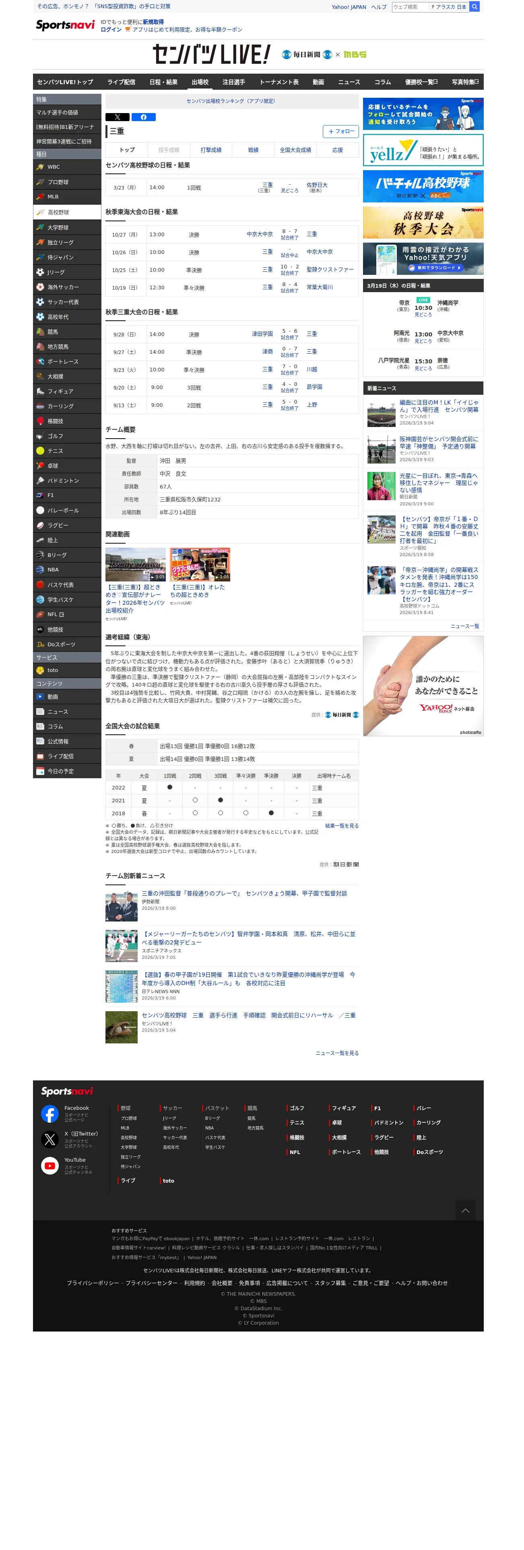
Task: Footer YouTube round icon
Action: pyautogui.click(x=50, y=1165)
